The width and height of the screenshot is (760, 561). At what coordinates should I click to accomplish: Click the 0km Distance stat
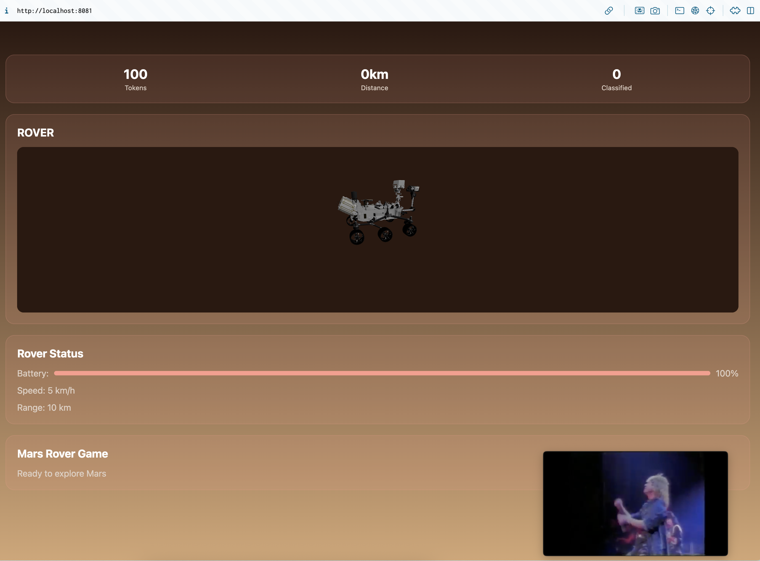(374, 79)
